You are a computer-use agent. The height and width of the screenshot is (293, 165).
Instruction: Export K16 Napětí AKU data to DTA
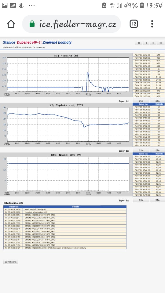tap(157, 200)
